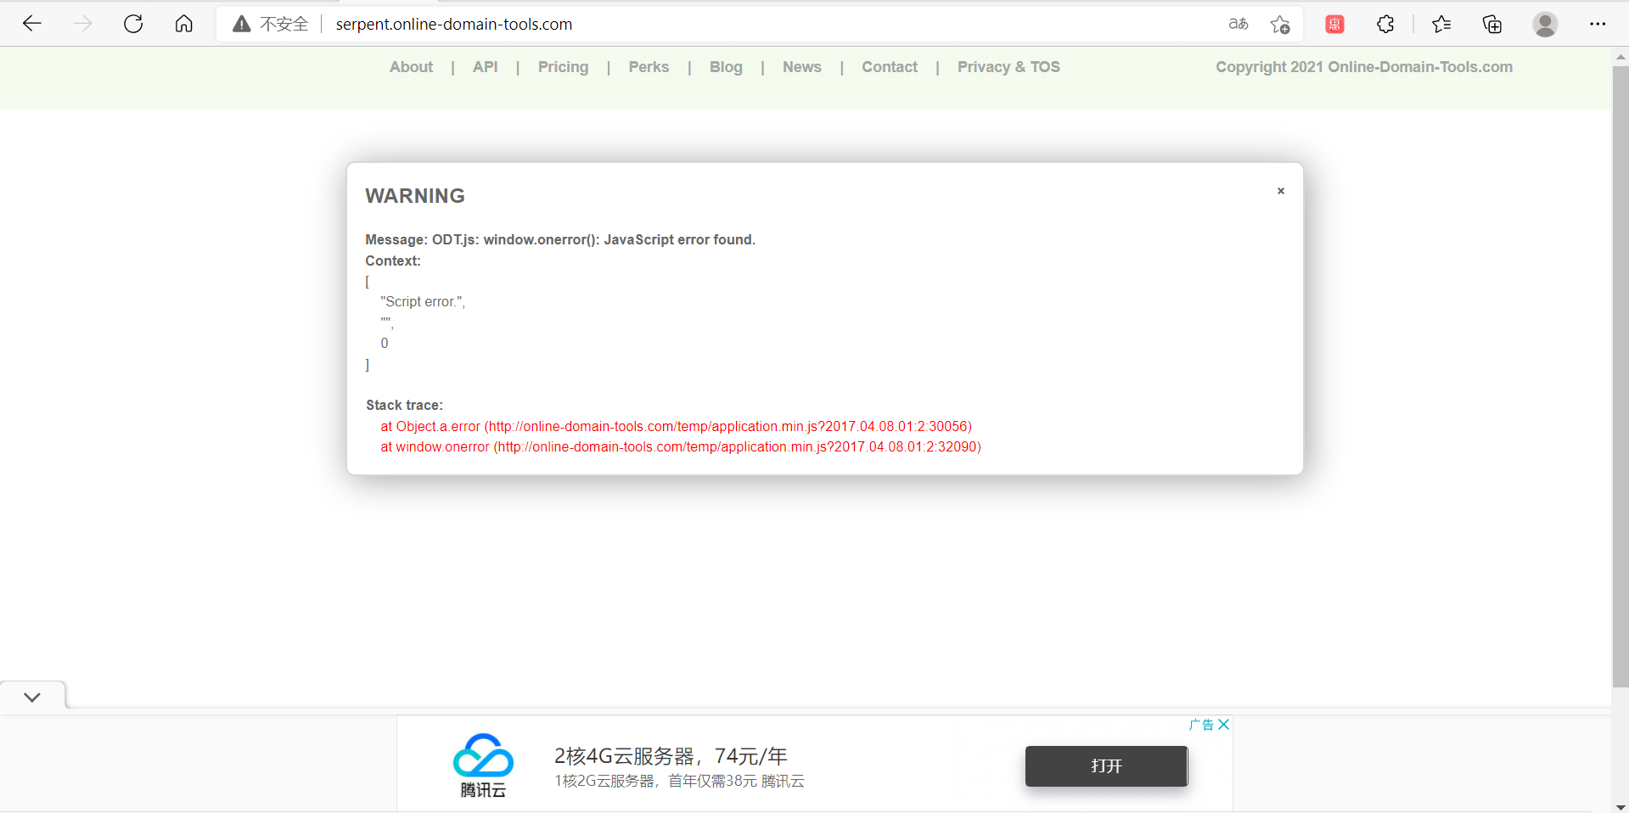The image size is (1629, 813).
Task: Open the extensions puzzle icon
Action: pyautogui.click(x=1385, y=24)
